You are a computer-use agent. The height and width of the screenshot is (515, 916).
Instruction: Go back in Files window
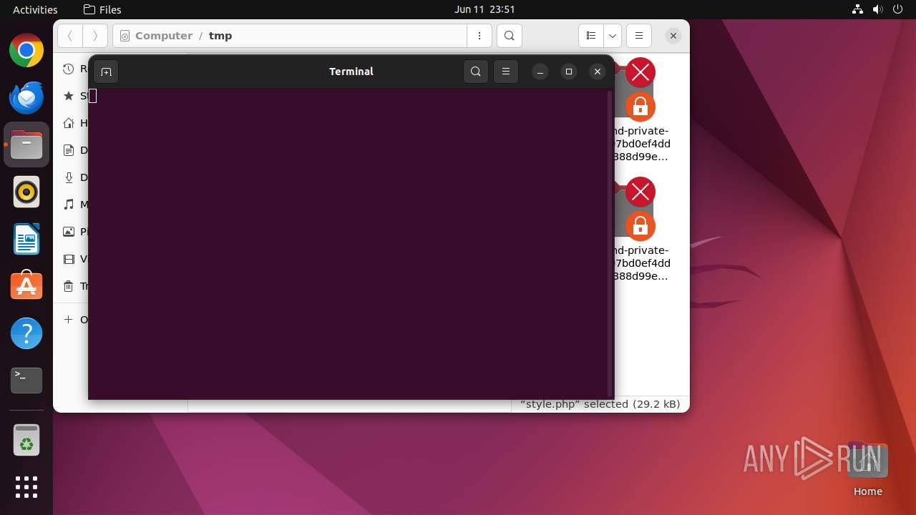pos(70,36)
